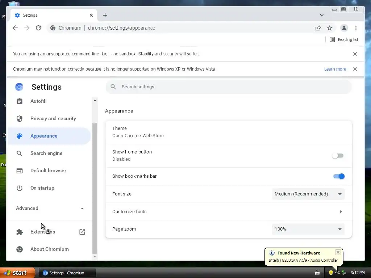The width and height of the screenshot is (371, 278).
Task: Go back using the browser back arrow
Action: click(x=15, y=28)
